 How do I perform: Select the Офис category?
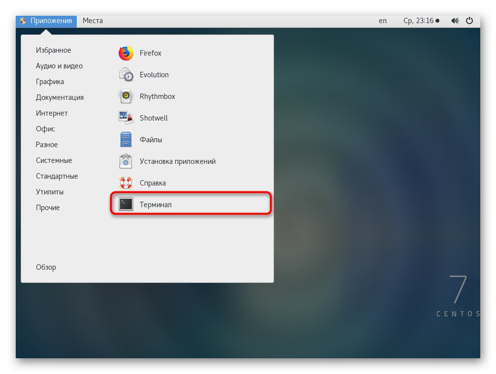(45, 129)
